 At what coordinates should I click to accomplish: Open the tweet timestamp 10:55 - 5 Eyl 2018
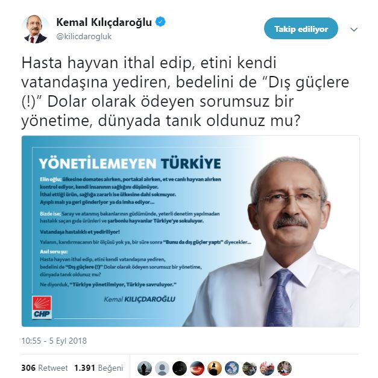(54, 341)
